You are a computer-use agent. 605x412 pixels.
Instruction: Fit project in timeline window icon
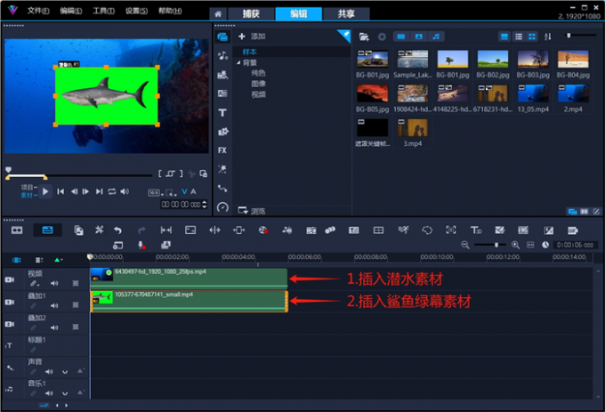click(530, 245)
